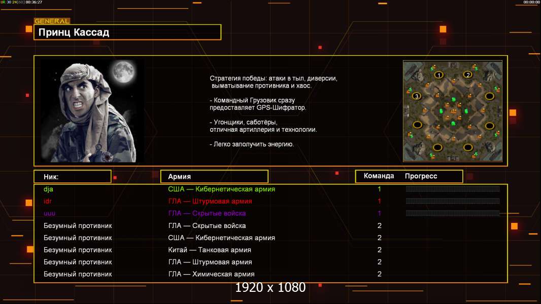Click team number 1 in dja's row

click(x=379, y=188)
